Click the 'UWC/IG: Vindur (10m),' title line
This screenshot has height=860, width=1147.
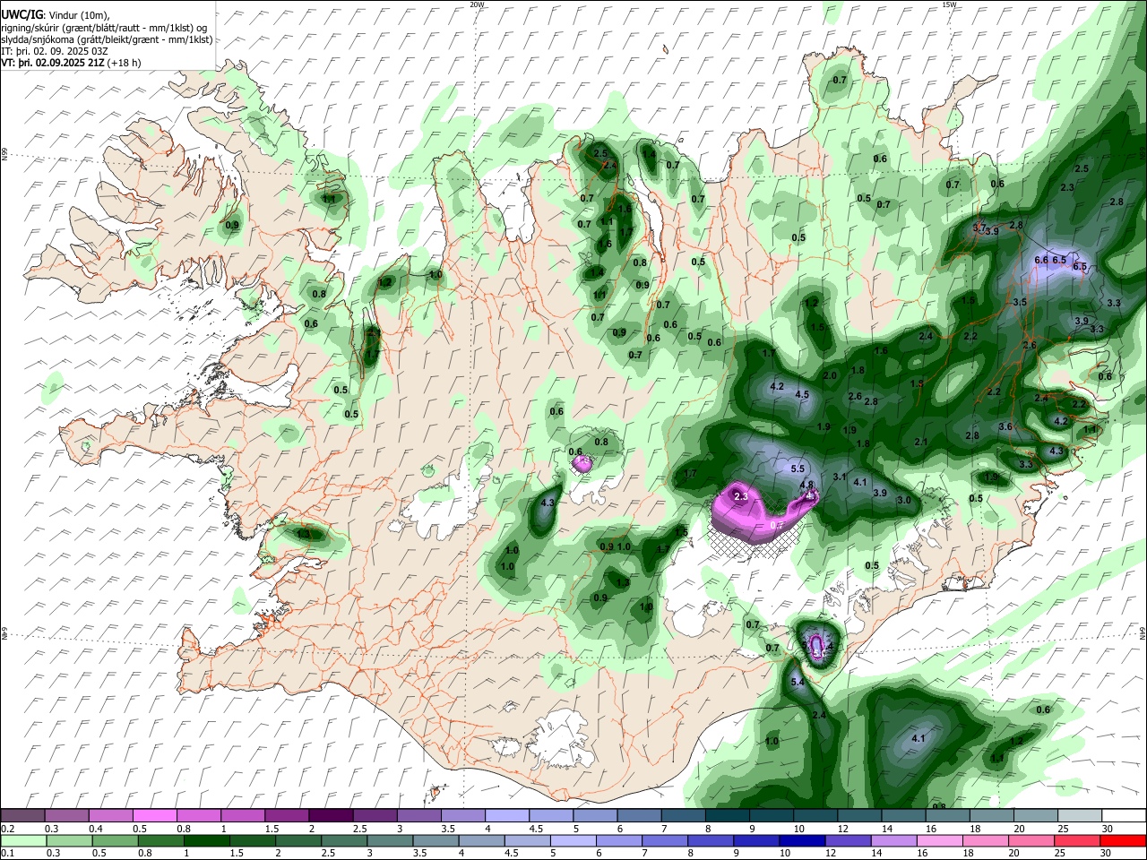(55, 15)
